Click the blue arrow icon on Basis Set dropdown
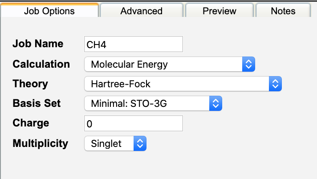317x179 pixels. click(215, 104)
